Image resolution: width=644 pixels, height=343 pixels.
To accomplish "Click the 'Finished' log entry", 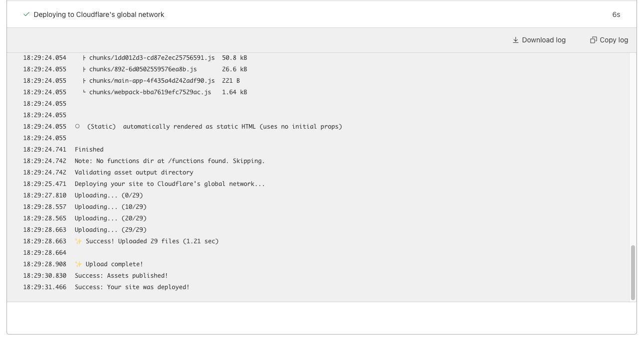I will 89,150.
